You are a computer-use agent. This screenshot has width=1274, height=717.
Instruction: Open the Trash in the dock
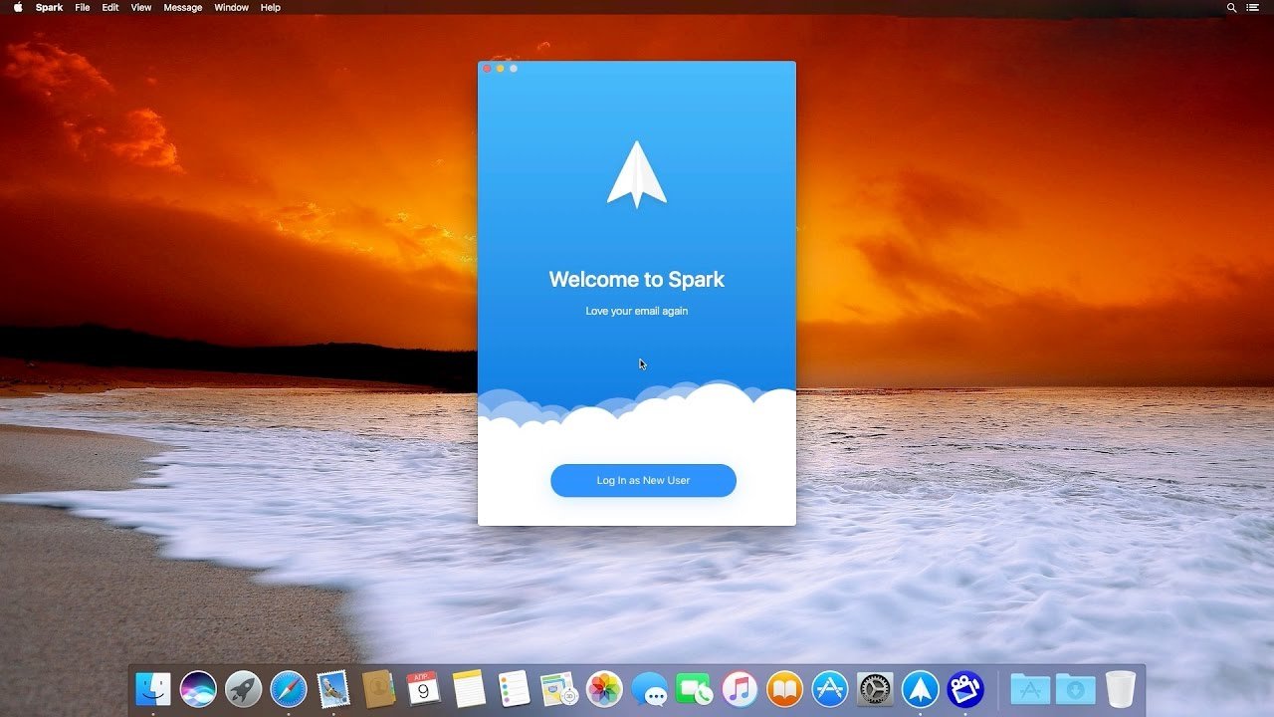1121,688
